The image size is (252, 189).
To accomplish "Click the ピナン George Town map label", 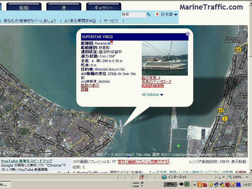I will 60,136.
